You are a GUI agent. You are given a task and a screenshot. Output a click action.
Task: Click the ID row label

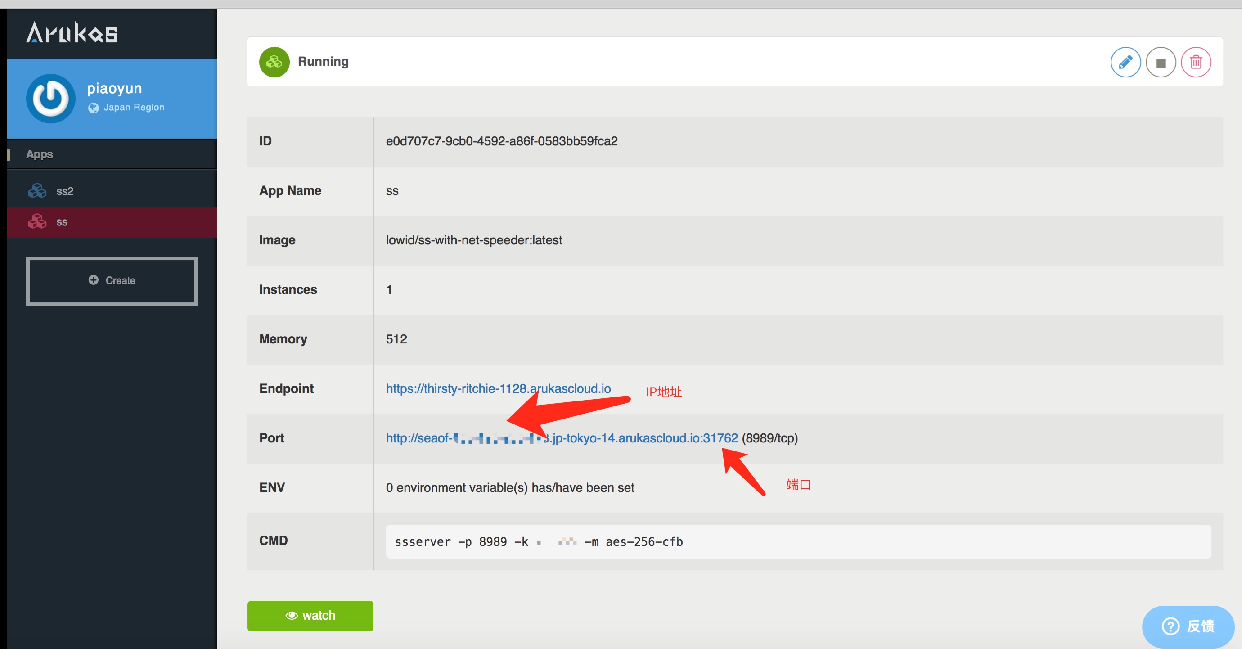click(x=265, y=141)
